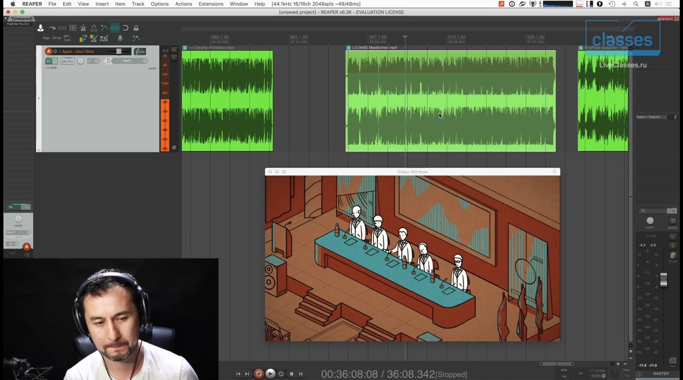This screenshot has width=683, height=380.
Task: Mute track 1 with the M button
Action: 174,50
